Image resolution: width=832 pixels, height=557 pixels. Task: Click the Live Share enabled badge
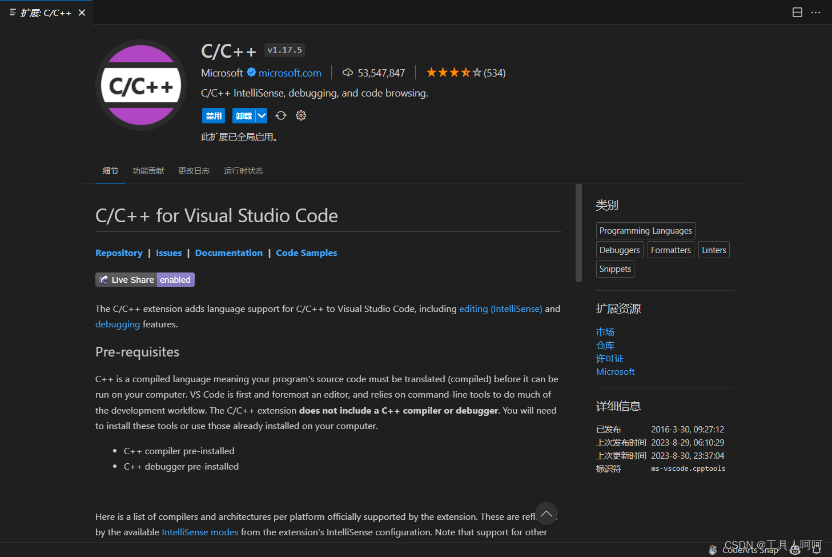point(145,279)
